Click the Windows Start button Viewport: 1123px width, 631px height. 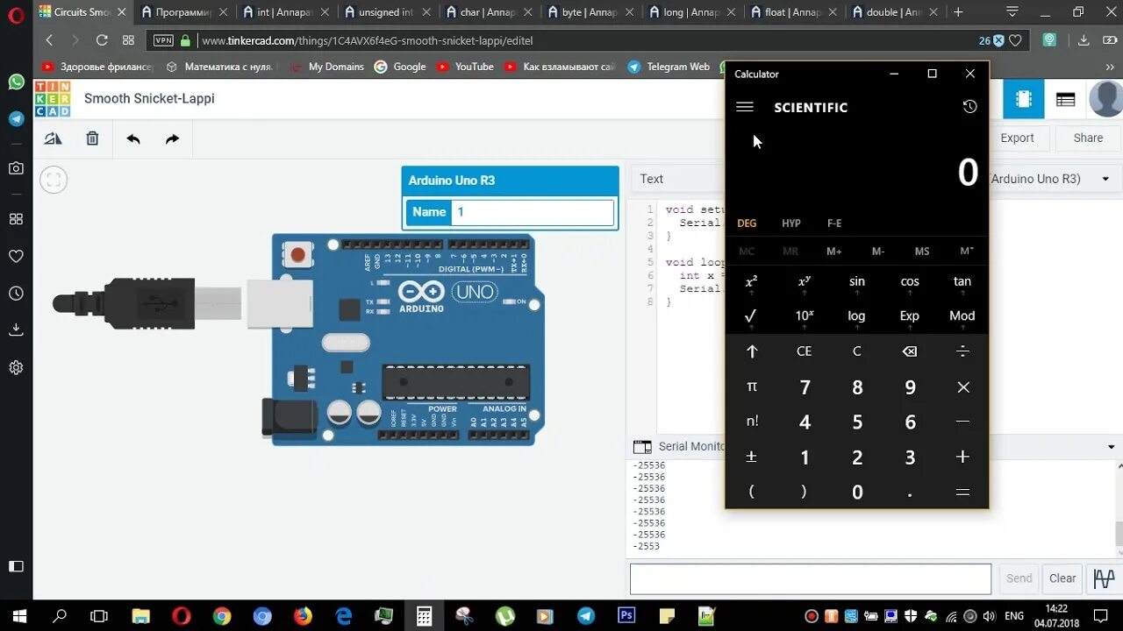(19, 616)
